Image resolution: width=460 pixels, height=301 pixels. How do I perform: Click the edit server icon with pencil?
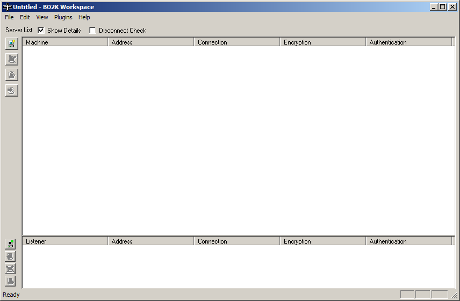[x=11, y=75]
